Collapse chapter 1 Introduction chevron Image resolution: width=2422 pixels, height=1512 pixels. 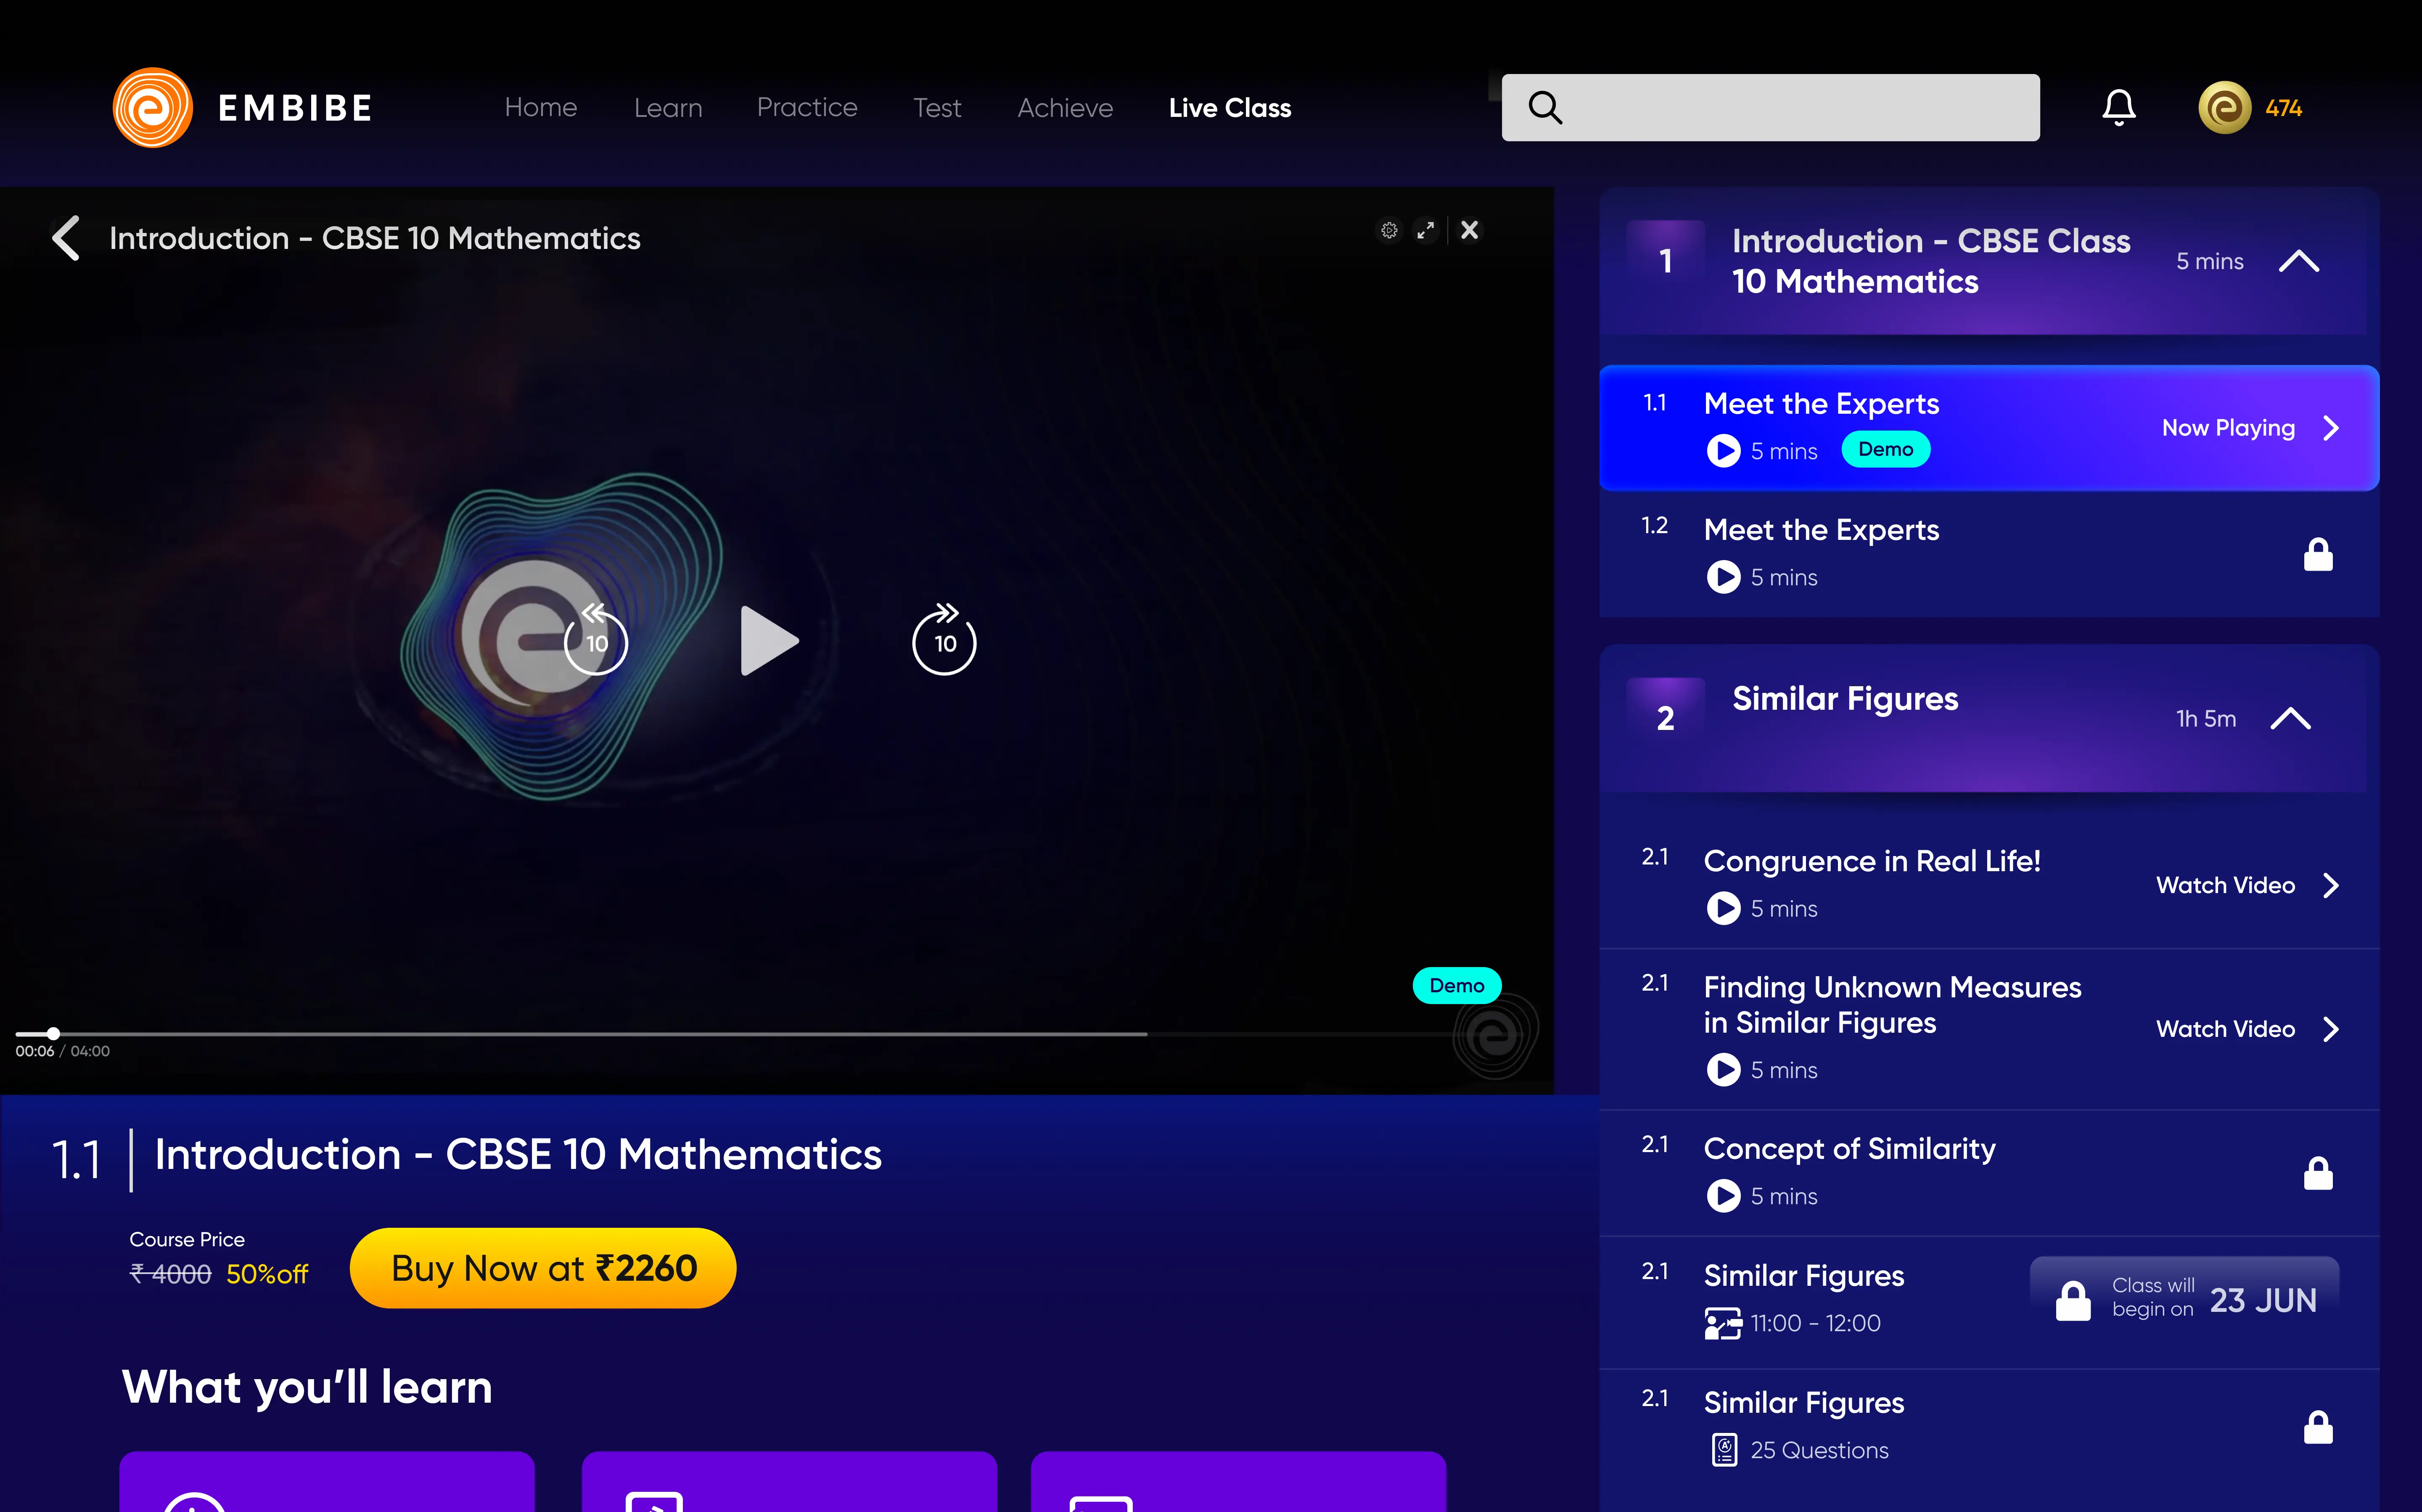2298,261
